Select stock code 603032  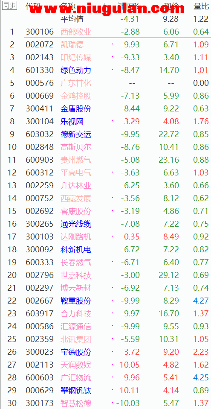tap(40, 134)
